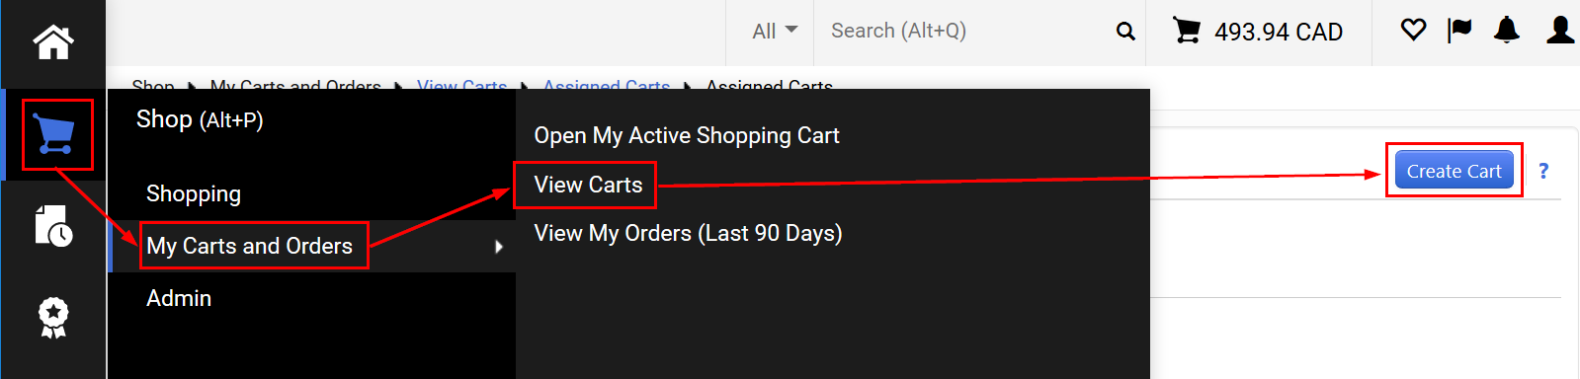Choose Open My Active Shopping Cart
Image resolution: width=1580 pixels, height=379 pixels.
(x=687, y=135)
